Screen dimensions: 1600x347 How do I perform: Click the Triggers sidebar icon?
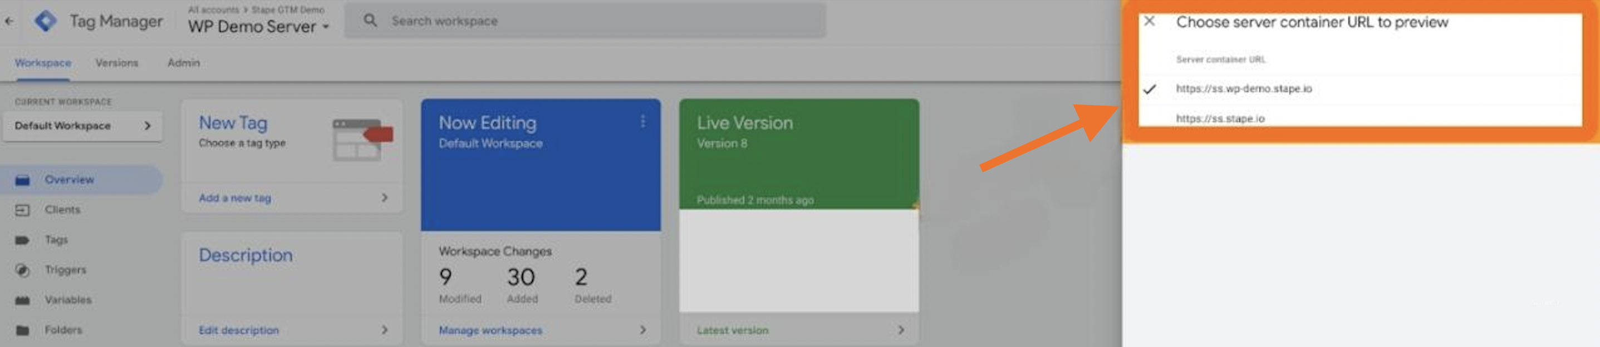point(22,270)
